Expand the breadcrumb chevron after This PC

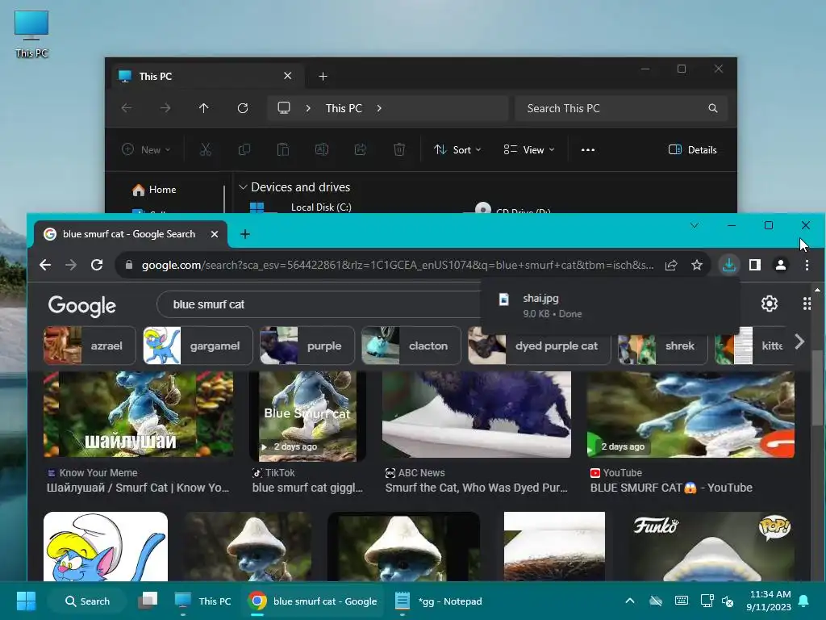(x=379, y=108)
